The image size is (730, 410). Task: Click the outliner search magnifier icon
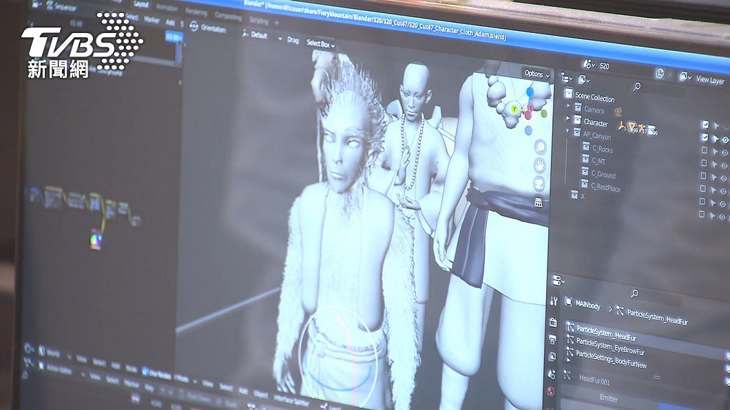click(636, 86)
